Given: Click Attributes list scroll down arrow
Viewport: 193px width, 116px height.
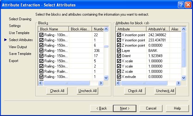Looking at the screenshot, I should 183,78.
